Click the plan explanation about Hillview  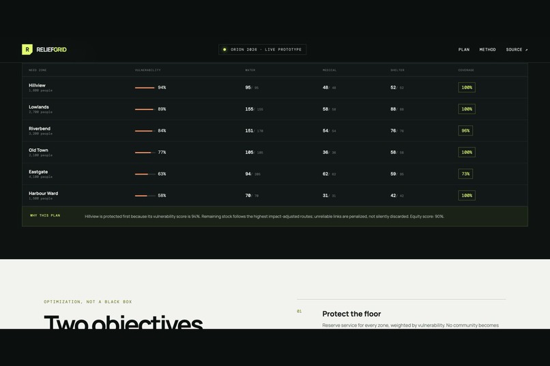[x=264, y=217]
